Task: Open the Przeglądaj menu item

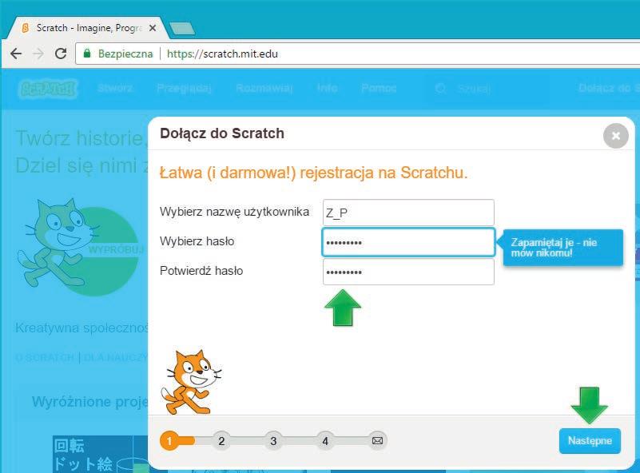Action: 184,88
